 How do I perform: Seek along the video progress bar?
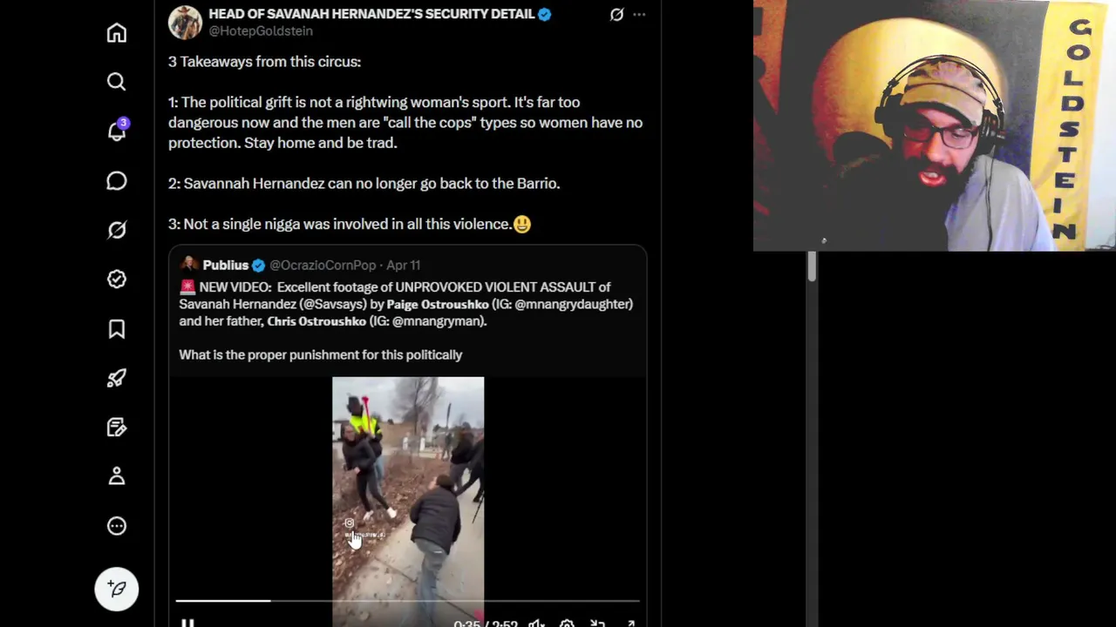pos(407,601)
